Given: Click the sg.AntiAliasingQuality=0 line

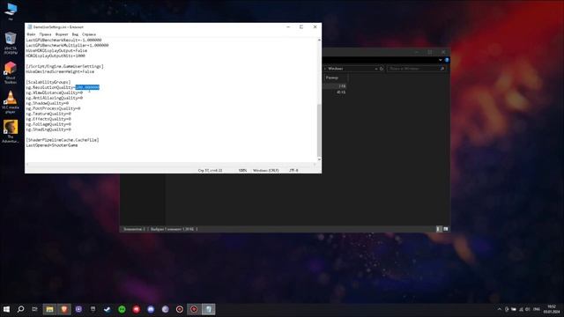Looking at the screenshot, I should coord(55,98).
